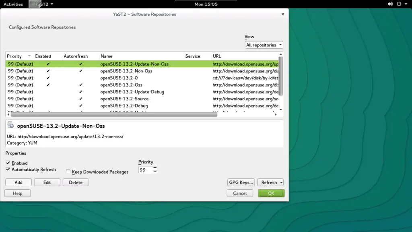The height and width of the screenshot is (232, 412).
Task: Click the Edit button
Action: [x=47, y=182]
